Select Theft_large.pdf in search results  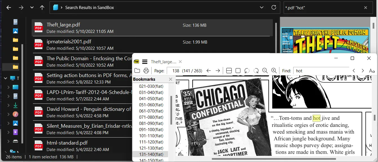pos(152,28)
